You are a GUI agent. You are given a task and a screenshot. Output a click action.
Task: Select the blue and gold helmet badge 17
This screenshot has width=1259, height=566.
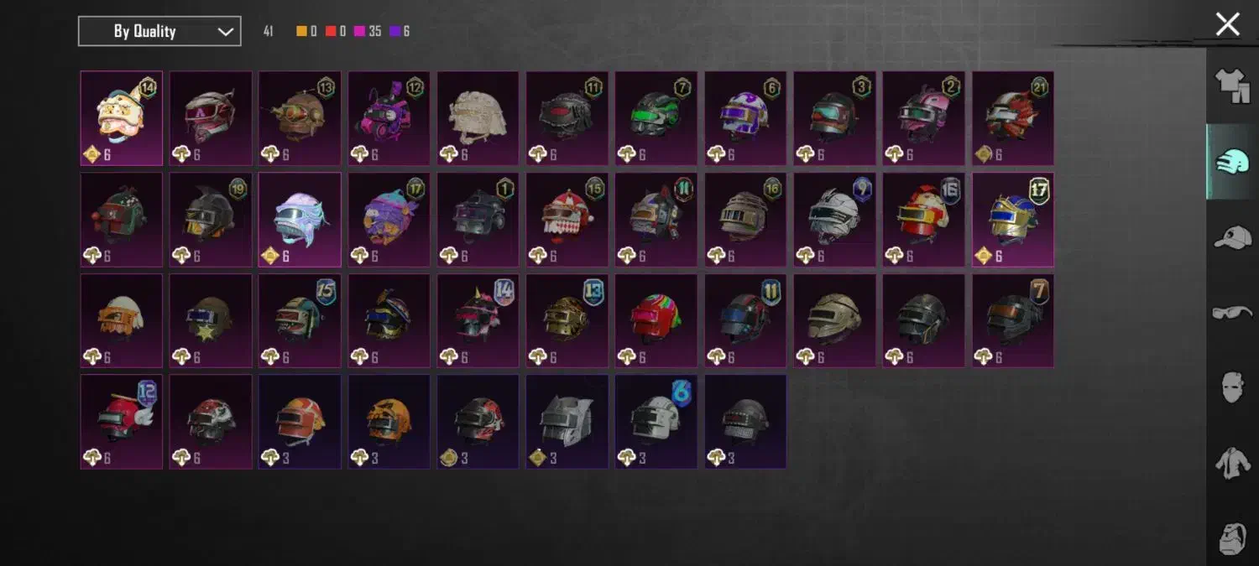(x=1013, y=220)
